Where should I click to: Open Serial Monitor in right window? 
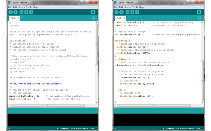point(199,12)
